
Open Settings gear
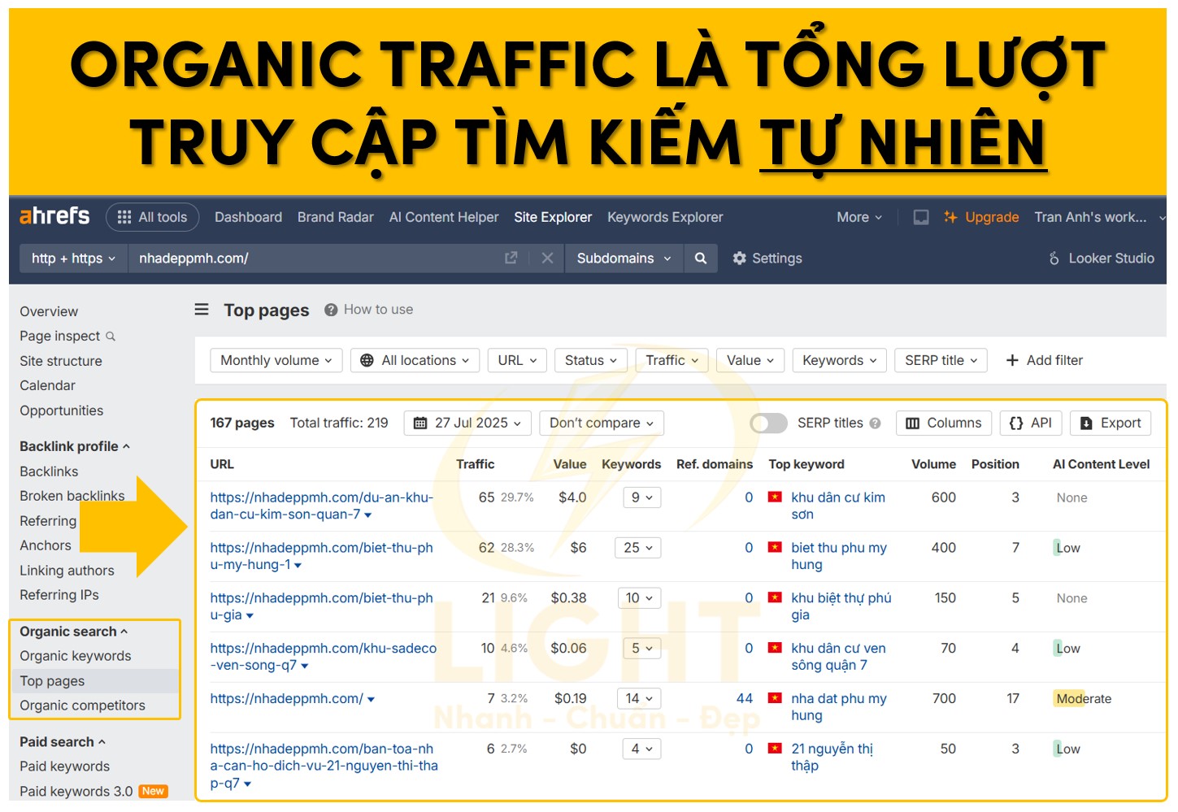click(x=767, y=258)
